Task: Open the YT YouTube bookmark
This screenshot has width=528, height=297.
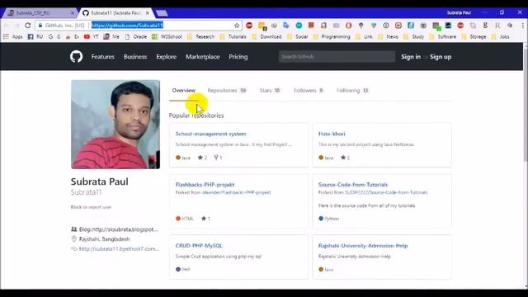Action: [x=92, y=36]
